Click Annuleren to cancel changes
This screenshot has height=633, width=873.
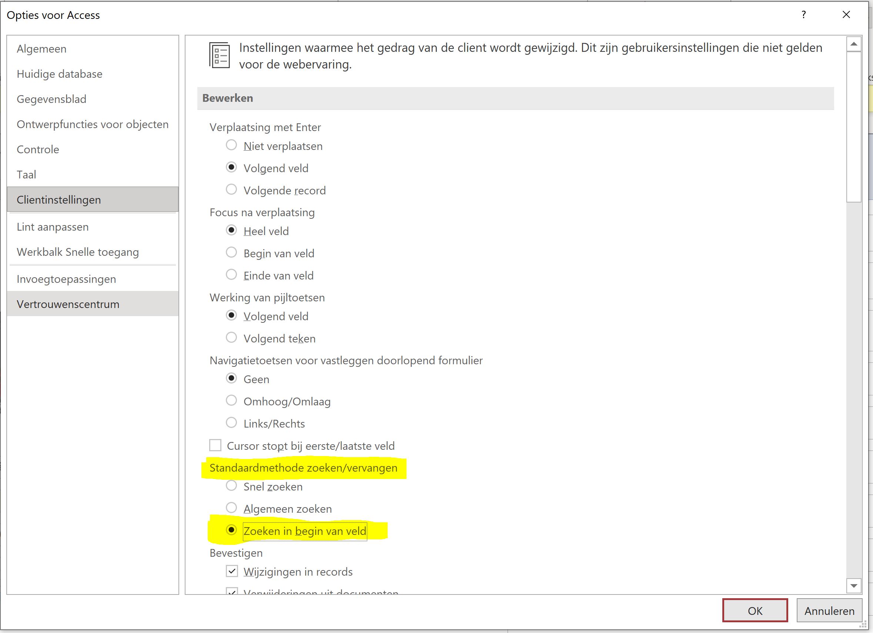click(x=829, y=611)
